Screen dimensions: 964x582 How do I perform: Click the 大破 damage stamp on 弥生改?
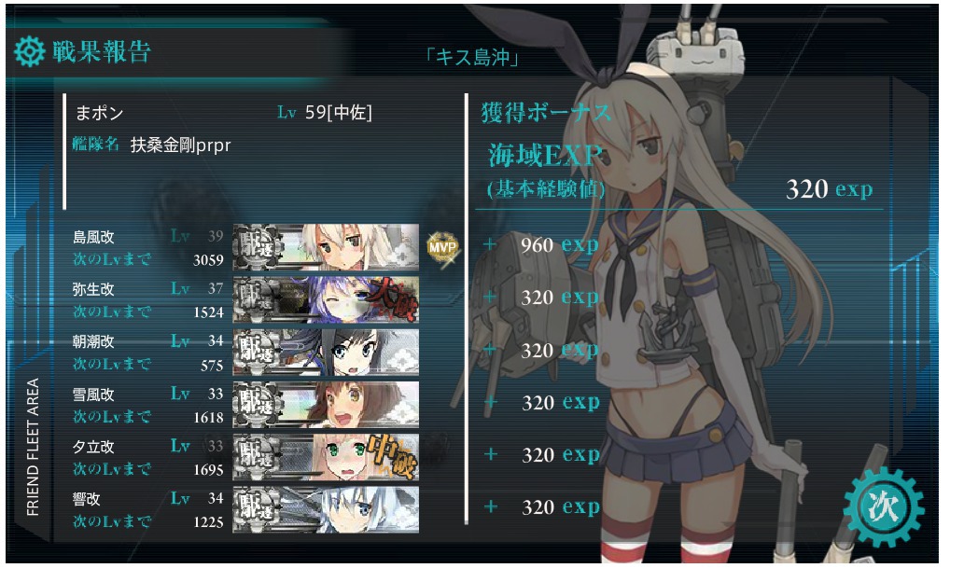392,298
